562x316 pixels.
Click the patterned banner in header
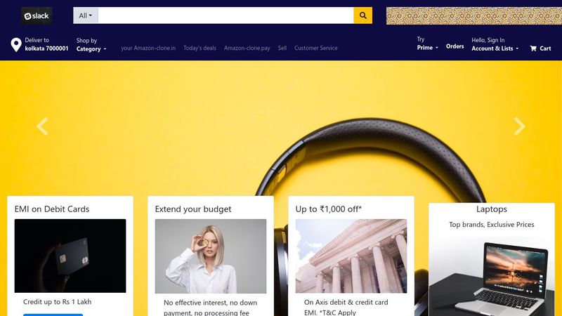[473, 15]
